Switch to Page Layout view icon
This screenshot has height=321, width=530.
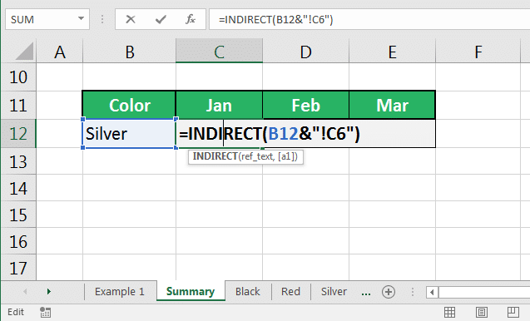coord(481,312)
